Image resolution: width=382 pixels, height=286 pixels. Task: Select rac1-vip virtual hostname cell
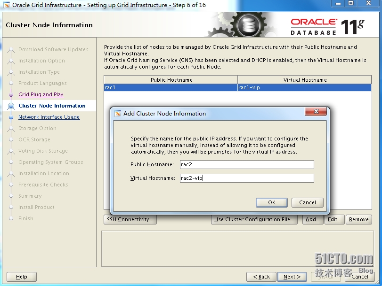(x=305, y=87)
